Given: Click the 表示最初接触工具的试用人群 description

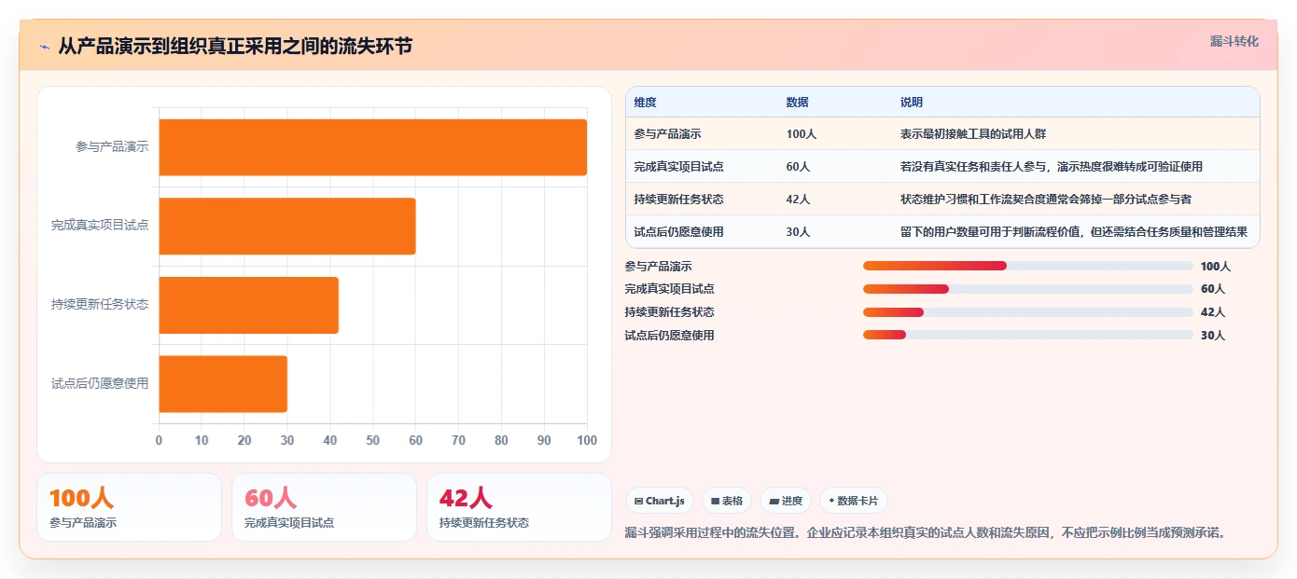Looking at the screenshot, I should (973, 134).
